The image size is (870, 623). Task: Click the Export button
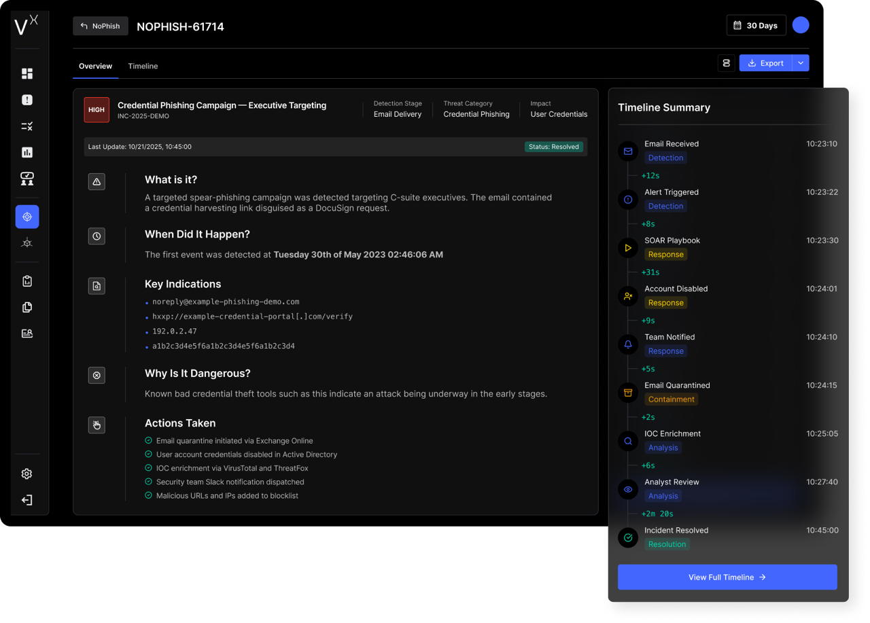766,63
